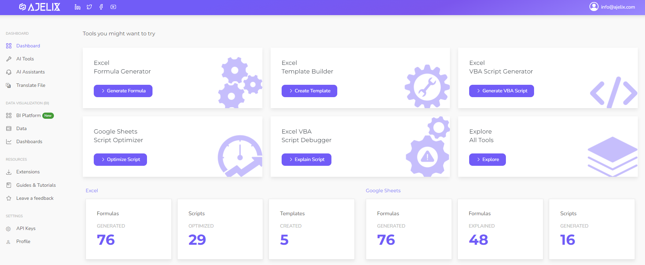This screenshot has width=645, height=265.
Task: Click the 'Explore All Tools' card title
Action: (x=482, y=136)
